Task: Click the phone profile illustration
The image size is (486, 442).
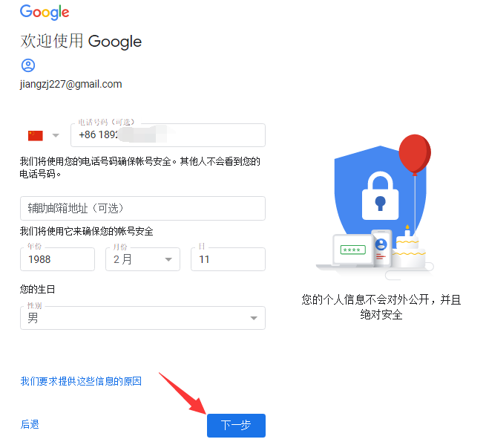Action: [381, 248]
